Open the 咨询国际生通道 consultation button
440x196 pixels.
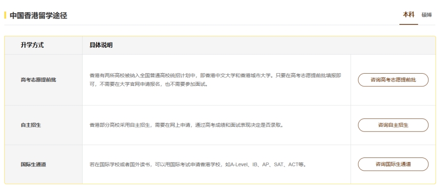tap(393, 164)
